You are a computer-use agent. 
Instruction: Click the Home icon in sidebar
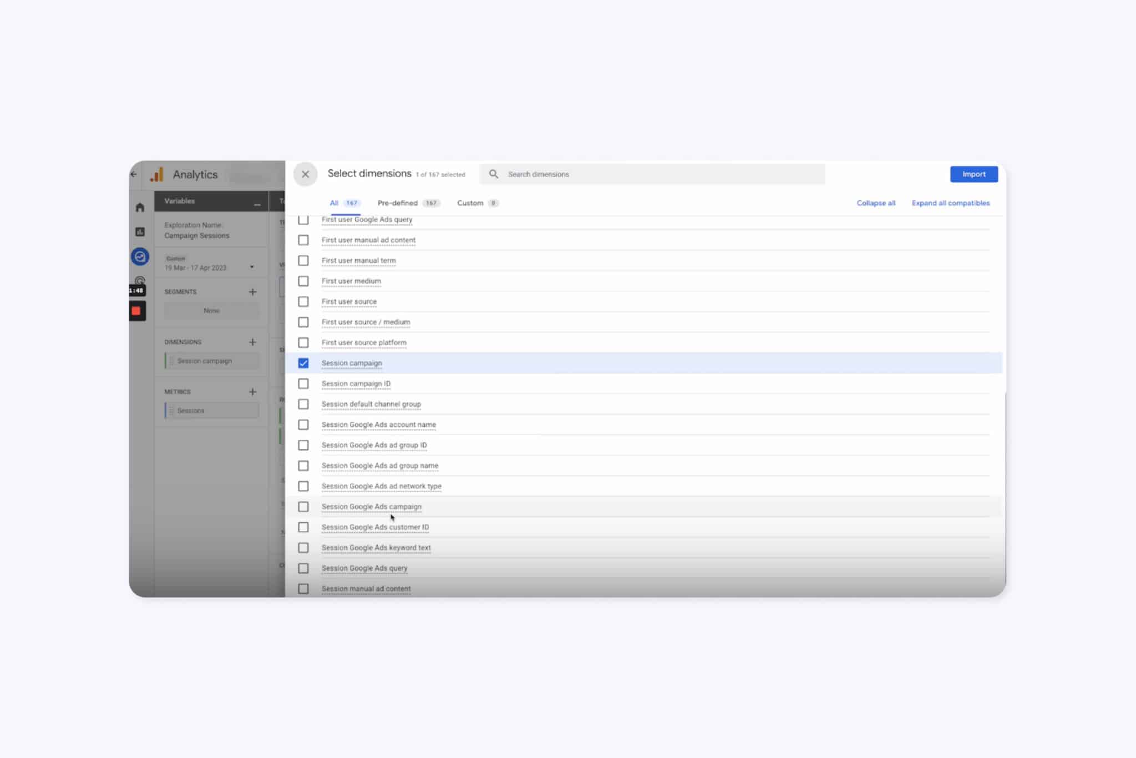point(140,208)
